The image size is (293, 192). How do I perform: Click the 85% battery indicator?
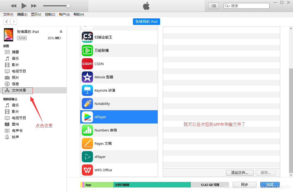54,38
